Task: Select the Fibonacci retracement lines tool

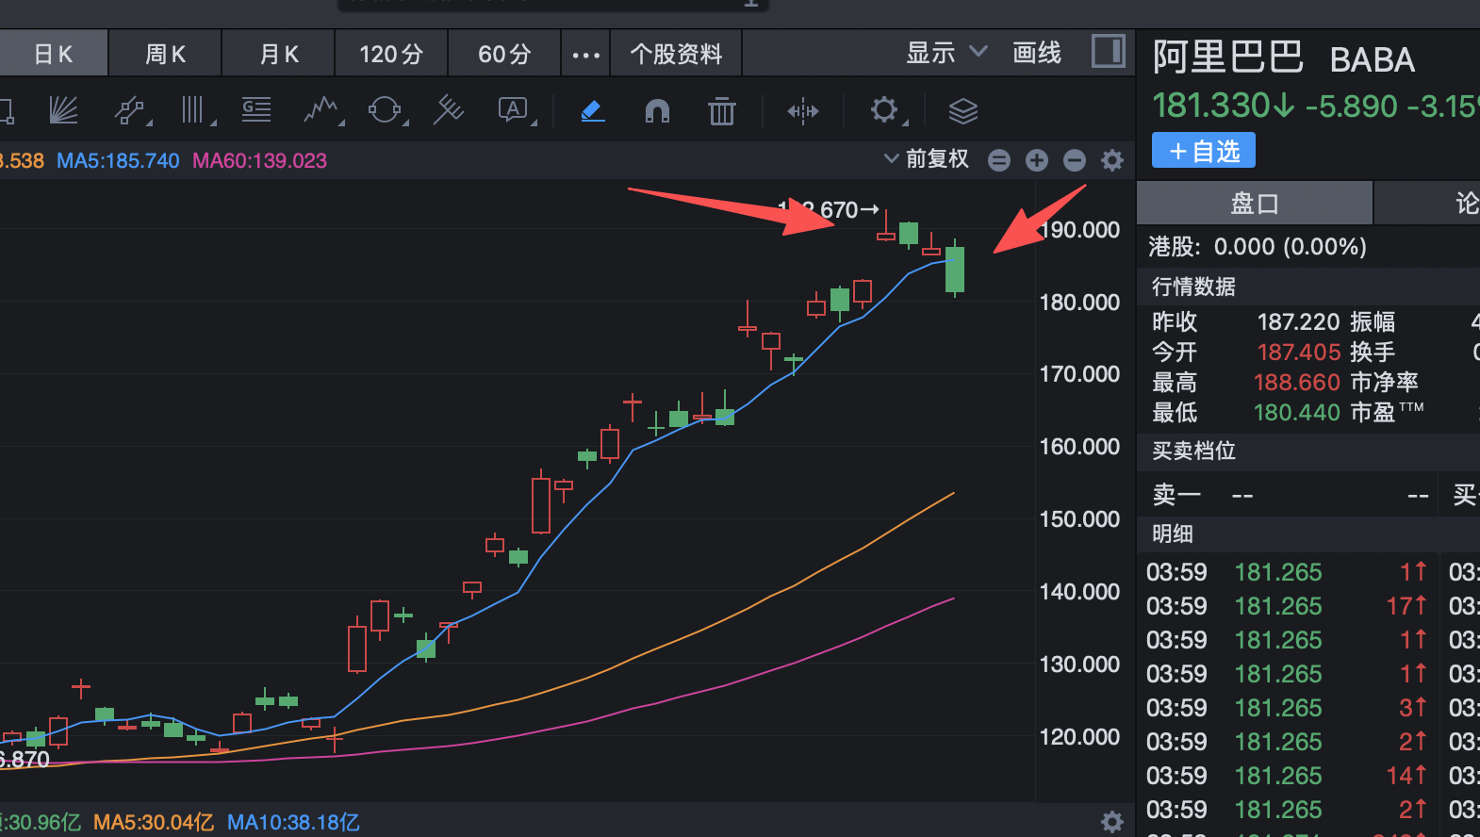Action: (x=256, y=110)
